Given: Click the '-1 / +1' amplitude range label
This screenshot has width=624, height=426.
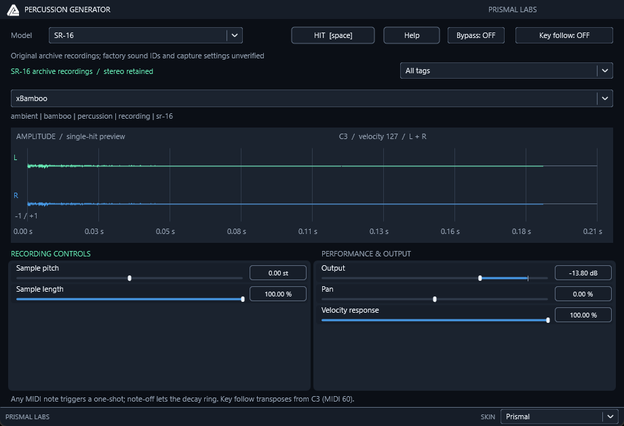Looking at the screenshot, I should (x=26, y=216).
